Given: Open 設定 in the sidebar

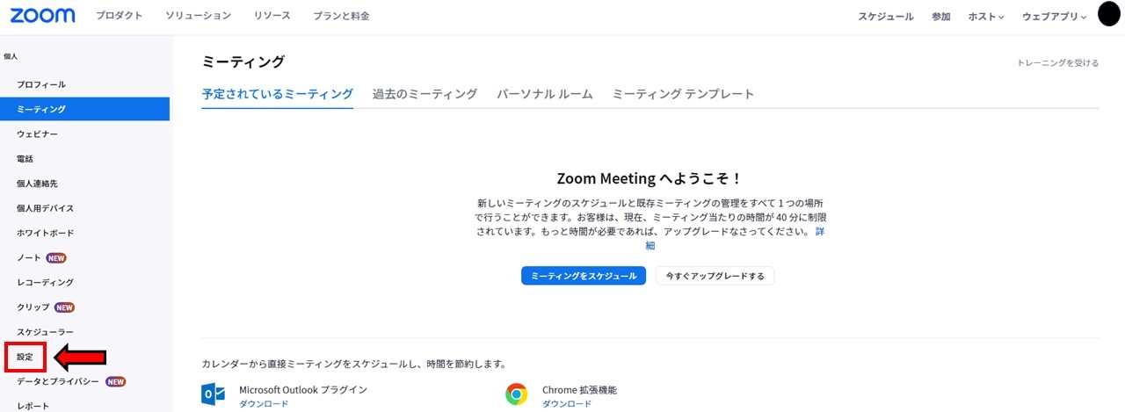Looking at the screenshot, I should 25,357.
